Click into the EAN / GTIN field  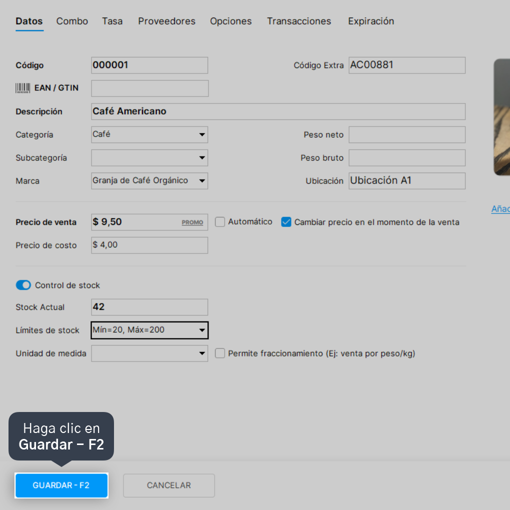pyautogui.click(x=149, y=88)
